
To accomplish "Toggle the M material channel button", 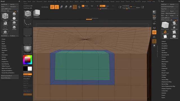I will pos(98,6).
